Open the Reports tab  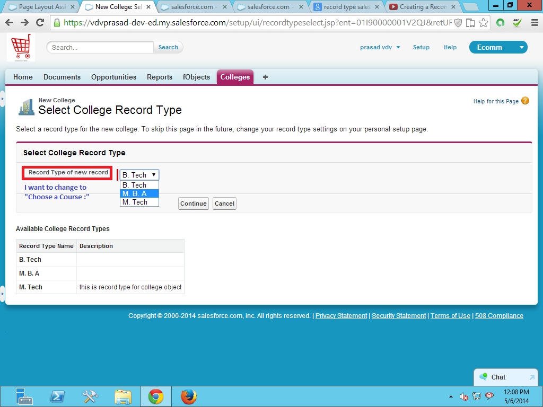click(x=160, y=77)
